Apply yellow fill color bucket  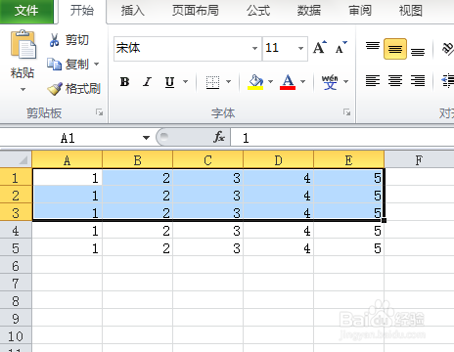pyautogui.click(x=255, y=82)
